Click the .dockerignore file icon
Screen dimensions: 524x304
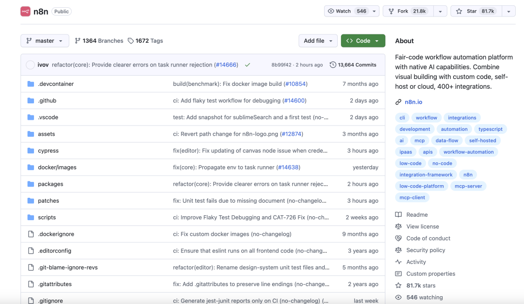[31, 234]
